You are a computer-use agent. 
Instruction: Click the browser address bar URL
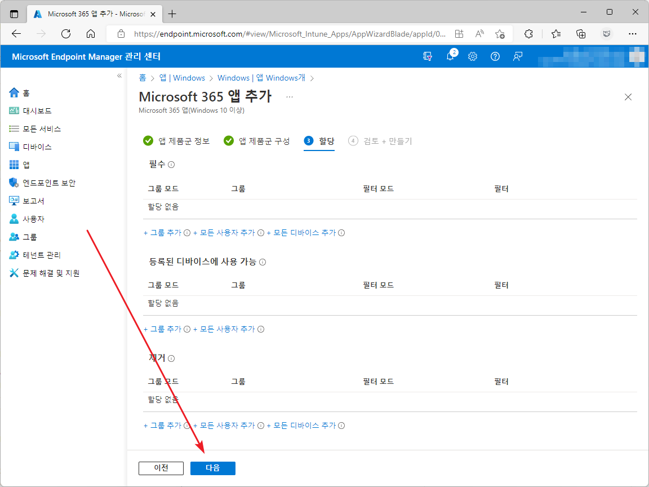pyautogui.click(x=290, y=34)
